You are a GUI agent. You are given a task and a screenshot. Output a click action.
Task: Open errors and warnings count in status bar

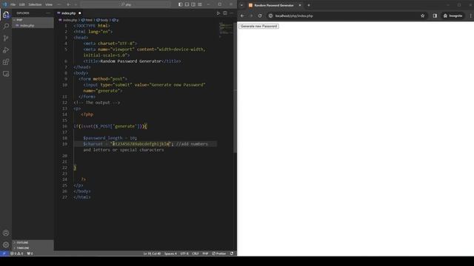[x=17, y=253]
